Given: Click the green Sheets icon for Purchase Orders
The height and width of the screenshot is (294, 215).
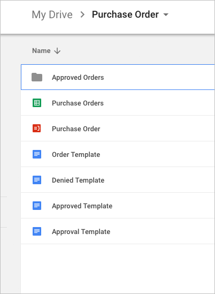Looking at the screenshot, I should point(37,103).
